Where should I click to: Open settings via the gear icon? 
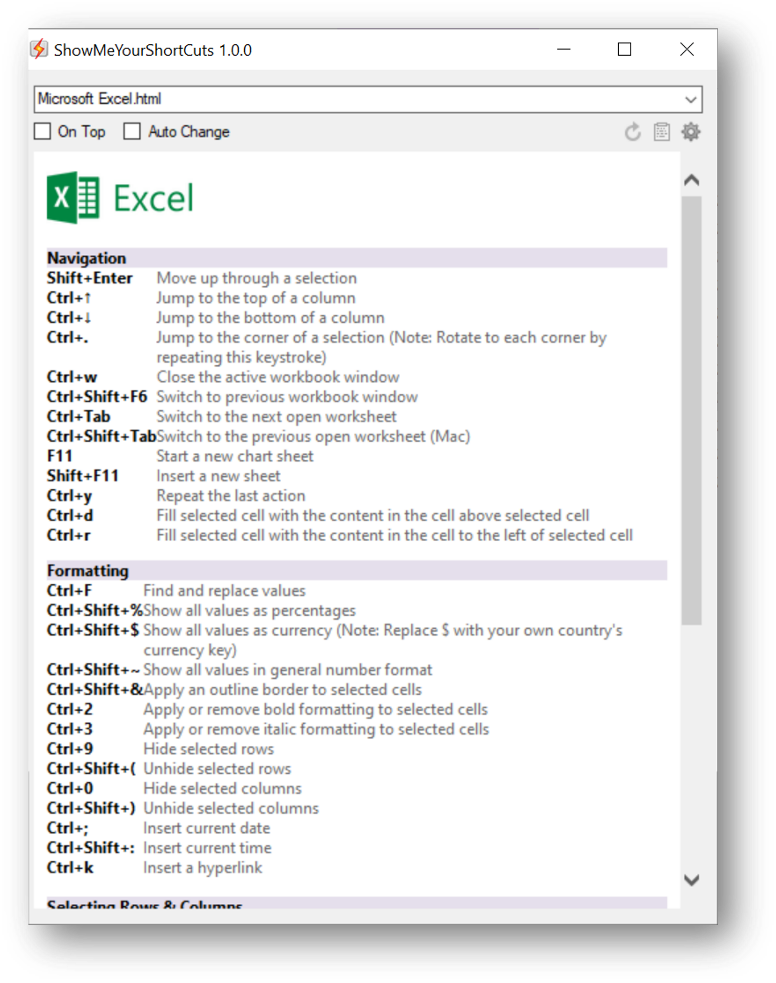point(691,132)
